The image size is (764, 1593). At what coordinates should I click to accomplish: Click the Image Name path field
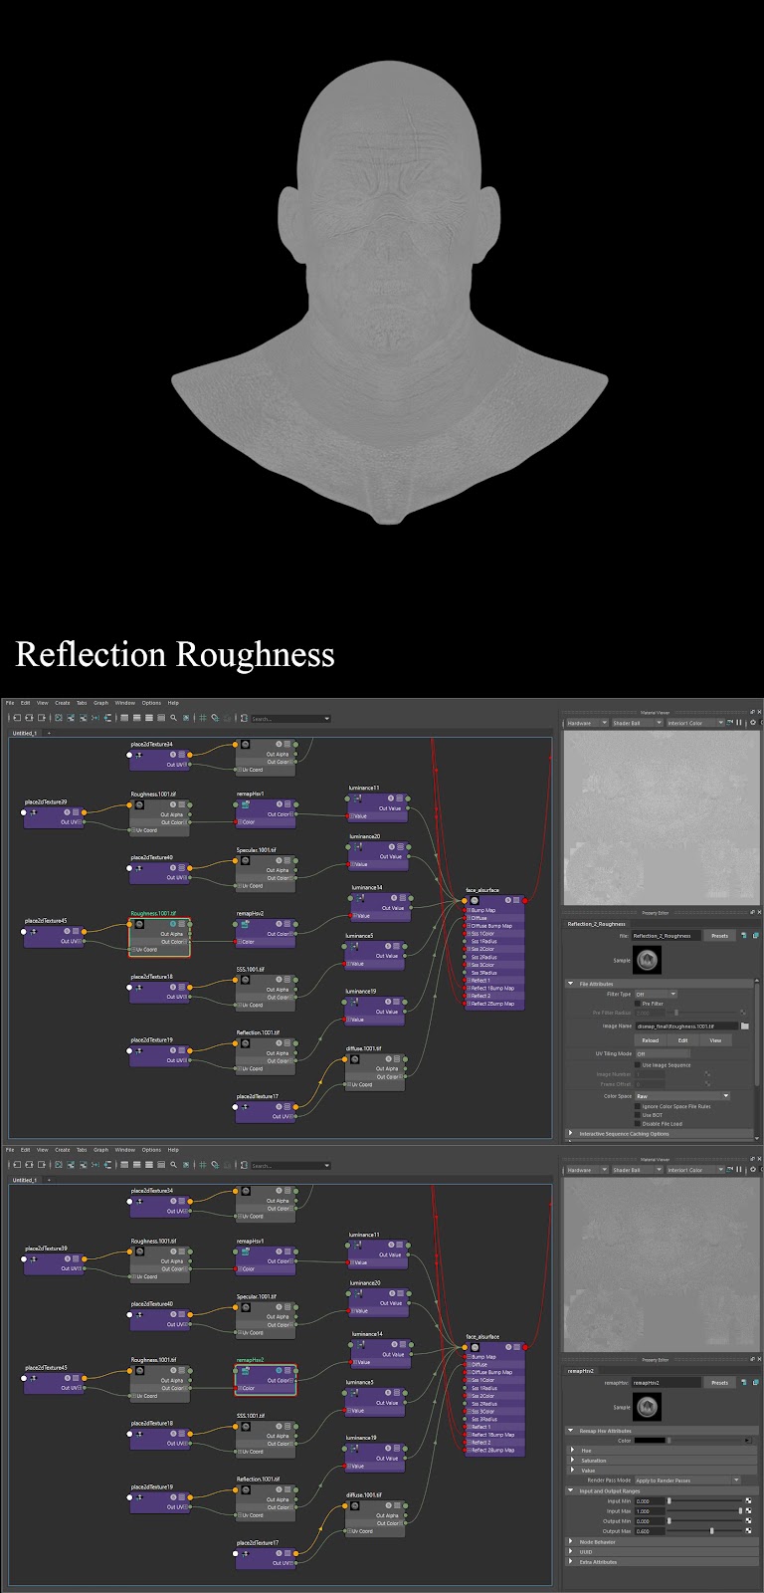pyautogui.click(x=686, y=1025)
